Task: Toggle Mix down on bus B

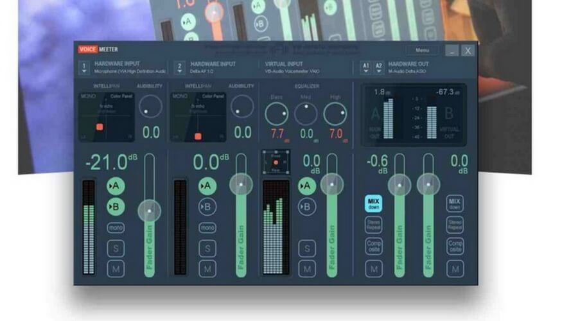Action: pyautogui.click(x=455, y=204)
